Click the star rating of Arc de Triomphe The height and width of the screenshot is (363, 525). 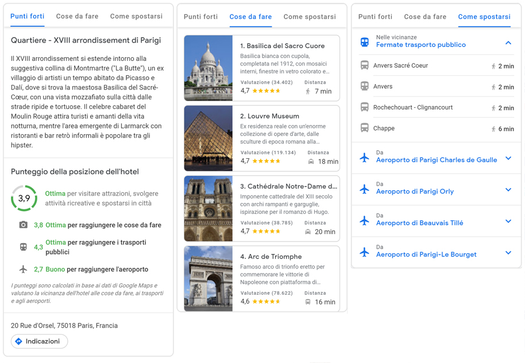[x=266, y=301]
